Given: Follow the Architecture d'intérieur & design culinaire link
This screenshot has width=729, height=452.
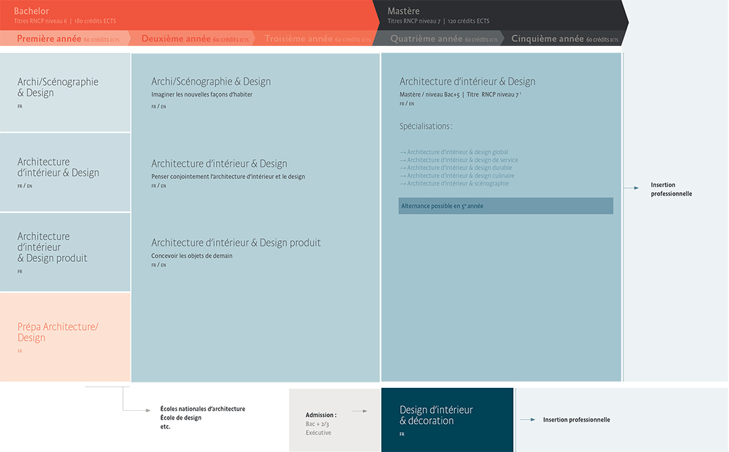Looking at the screenshot, I should 460,176.
